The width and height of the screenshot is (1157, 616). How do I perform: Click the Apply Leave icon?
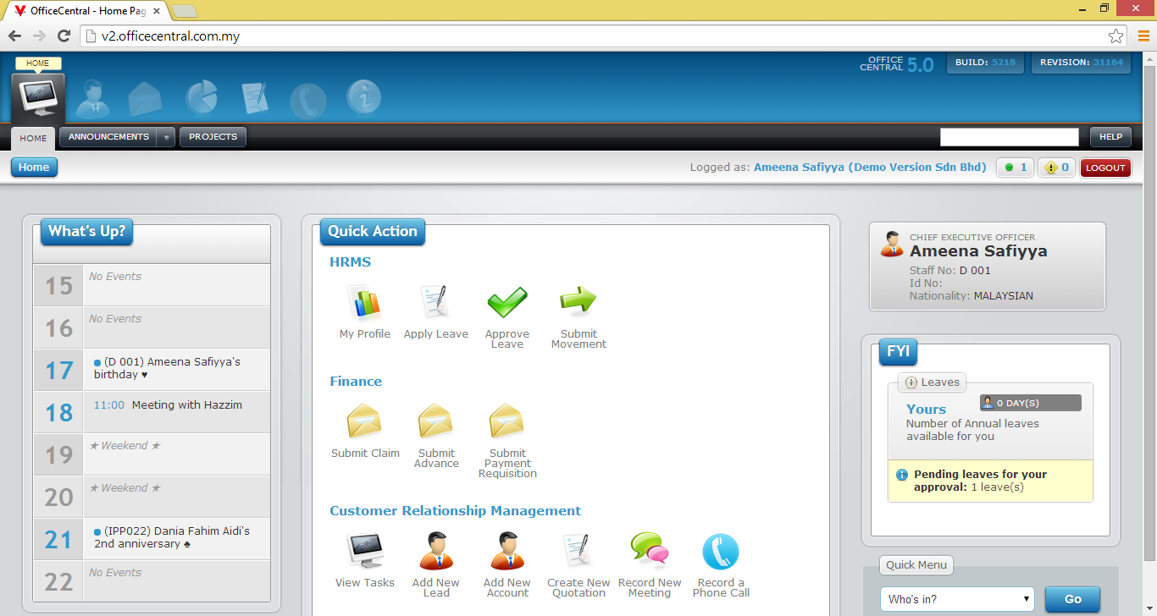[435, 304]
